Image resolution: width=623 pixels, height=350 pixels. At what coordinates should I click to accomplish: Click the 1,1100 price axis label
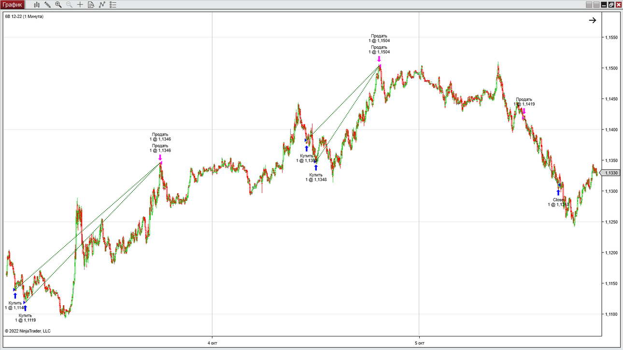[x=611, y=314]
